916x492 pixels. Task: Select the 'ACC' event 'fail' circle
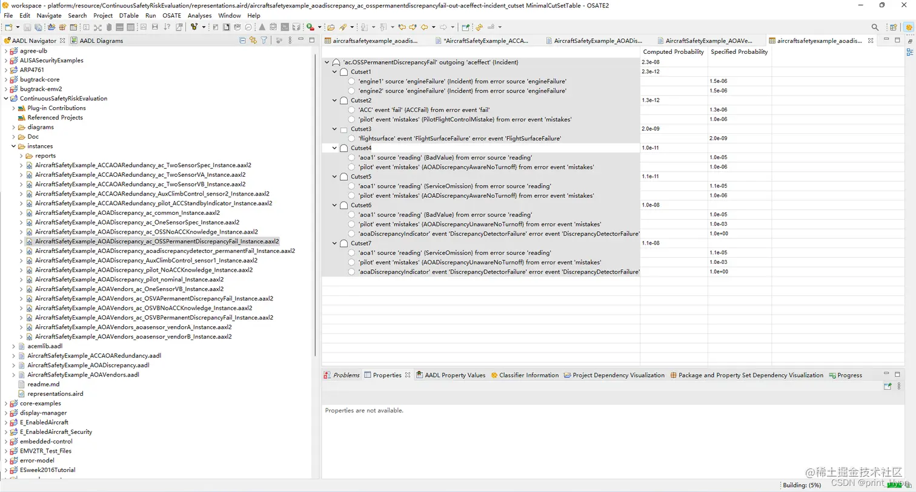351,110
